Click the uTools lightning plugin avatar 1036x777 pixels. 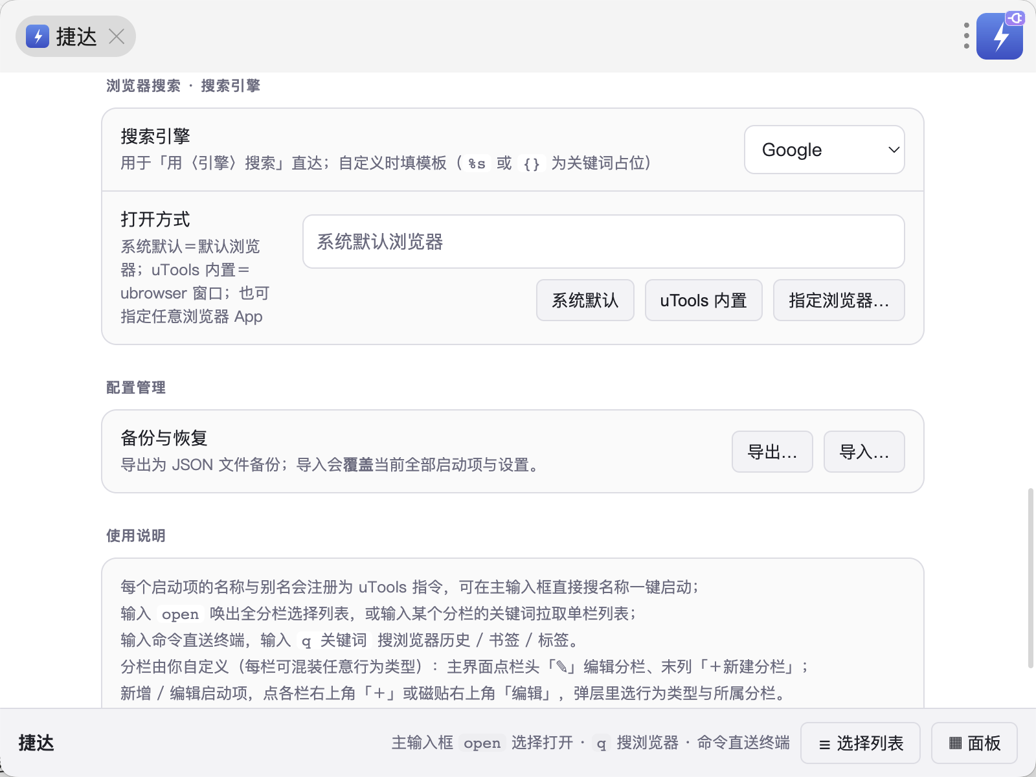click(1000, 36)
